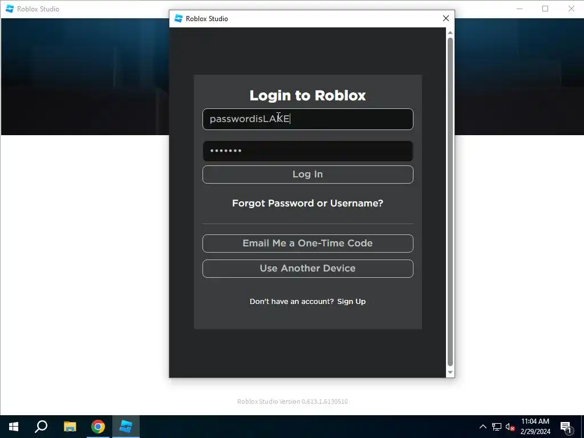
Task: Click Roblox Studio logo in main window title
Action: point(10,9)
